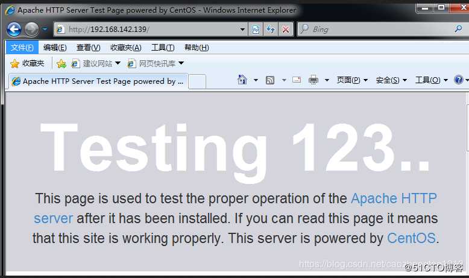Viewport: 469px width, 278px height.
Task: Open the 网页快讯库 web slice gallery
Action: [x=151, y=63]
